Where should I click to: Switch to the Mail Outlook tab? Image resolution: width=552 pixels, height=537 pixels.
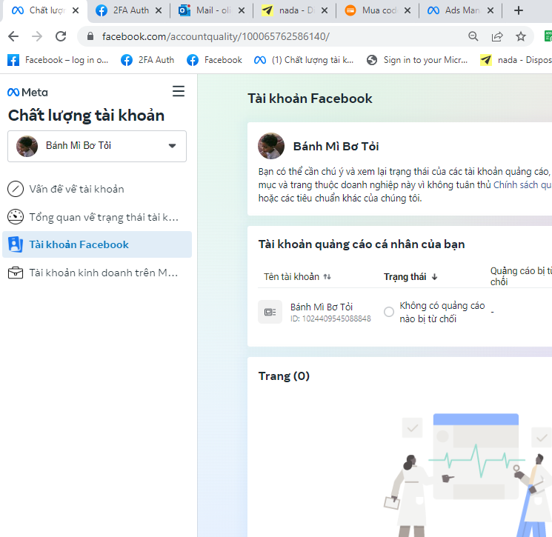[211, 10]
